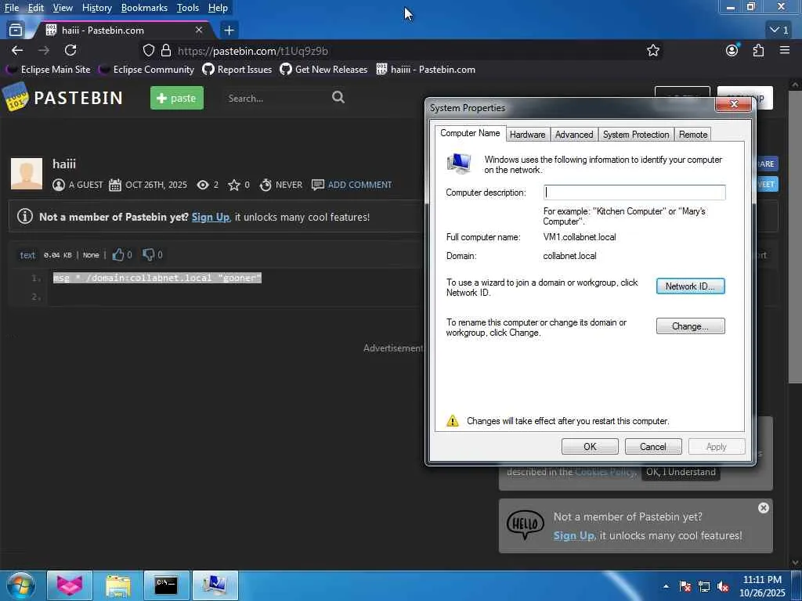Open a new browser tab

(229, 31)
